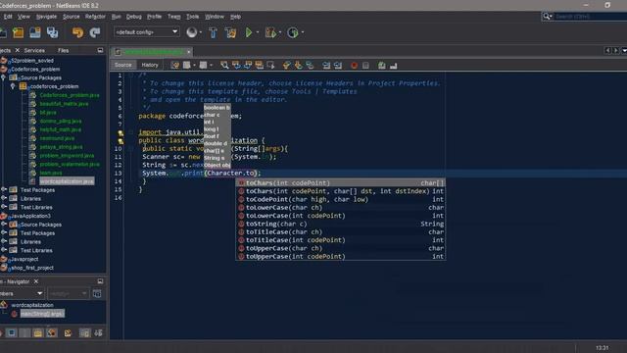The width and height of the screenshot is (627, 353).
Task: Click the Profile Project icon
Action: click(293, 32)
